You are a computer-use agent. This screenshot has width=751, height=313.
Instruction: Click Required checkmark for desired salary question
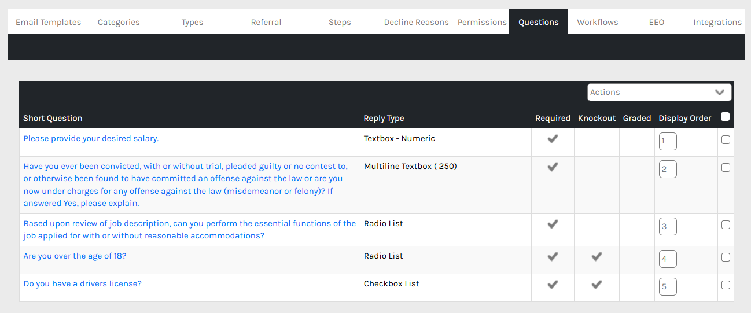click(x=553, y=139)
